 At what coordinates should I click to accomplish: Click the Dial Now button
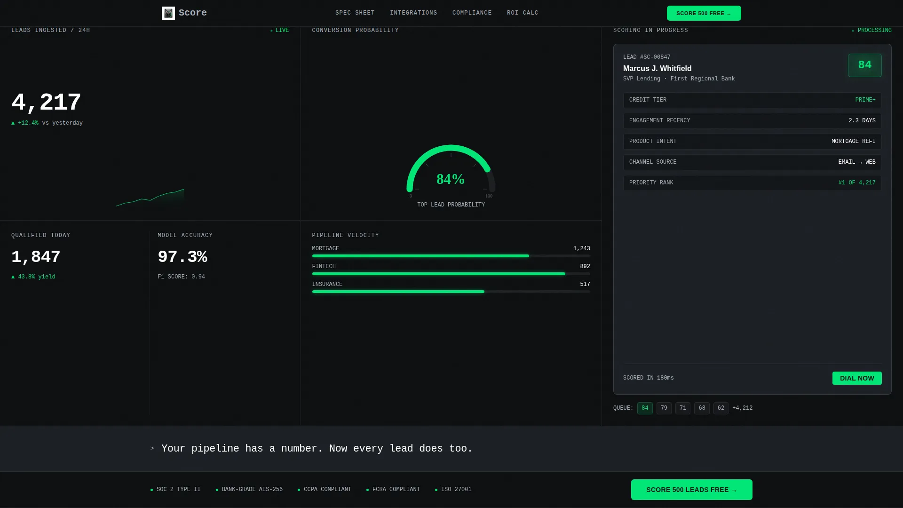(x=857, y=378)
